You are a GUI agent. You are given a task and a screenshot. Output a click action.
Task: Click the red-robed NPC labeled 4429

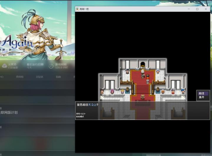pos(173,92)
